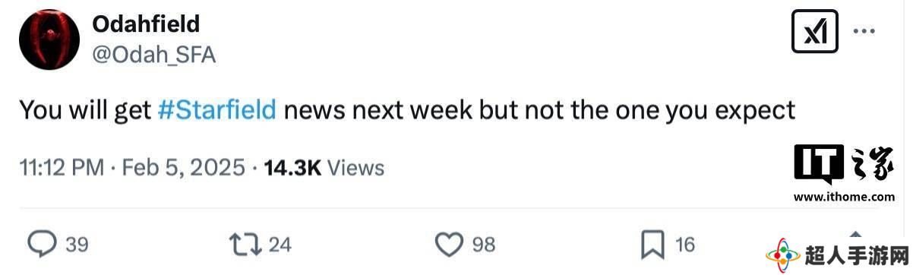Click the 39 replies count
913x275 pixels.
(x=77, y=245)
